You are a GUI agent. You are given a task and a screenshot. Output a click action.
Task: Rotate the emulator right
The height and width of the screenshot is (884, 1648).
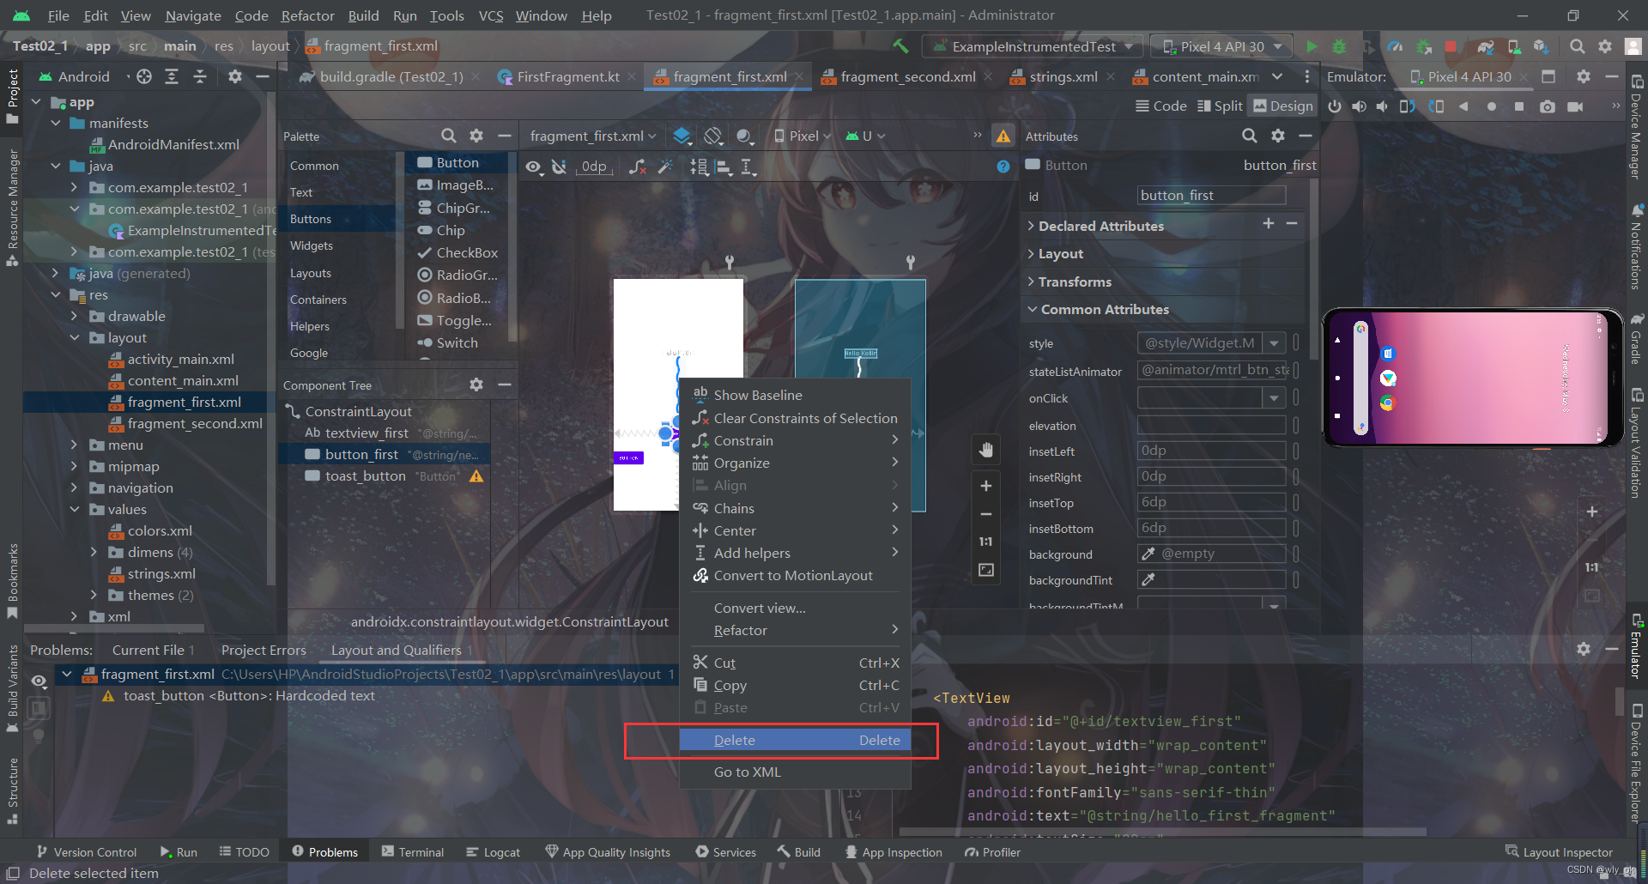coord(1436,106)
